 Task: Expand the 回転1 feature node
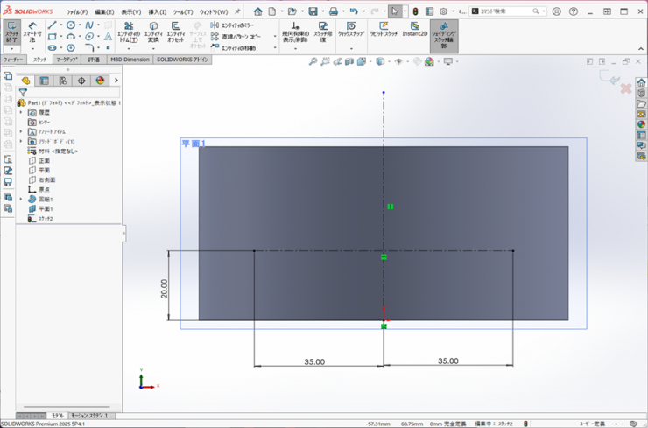[x=22, y=200]
